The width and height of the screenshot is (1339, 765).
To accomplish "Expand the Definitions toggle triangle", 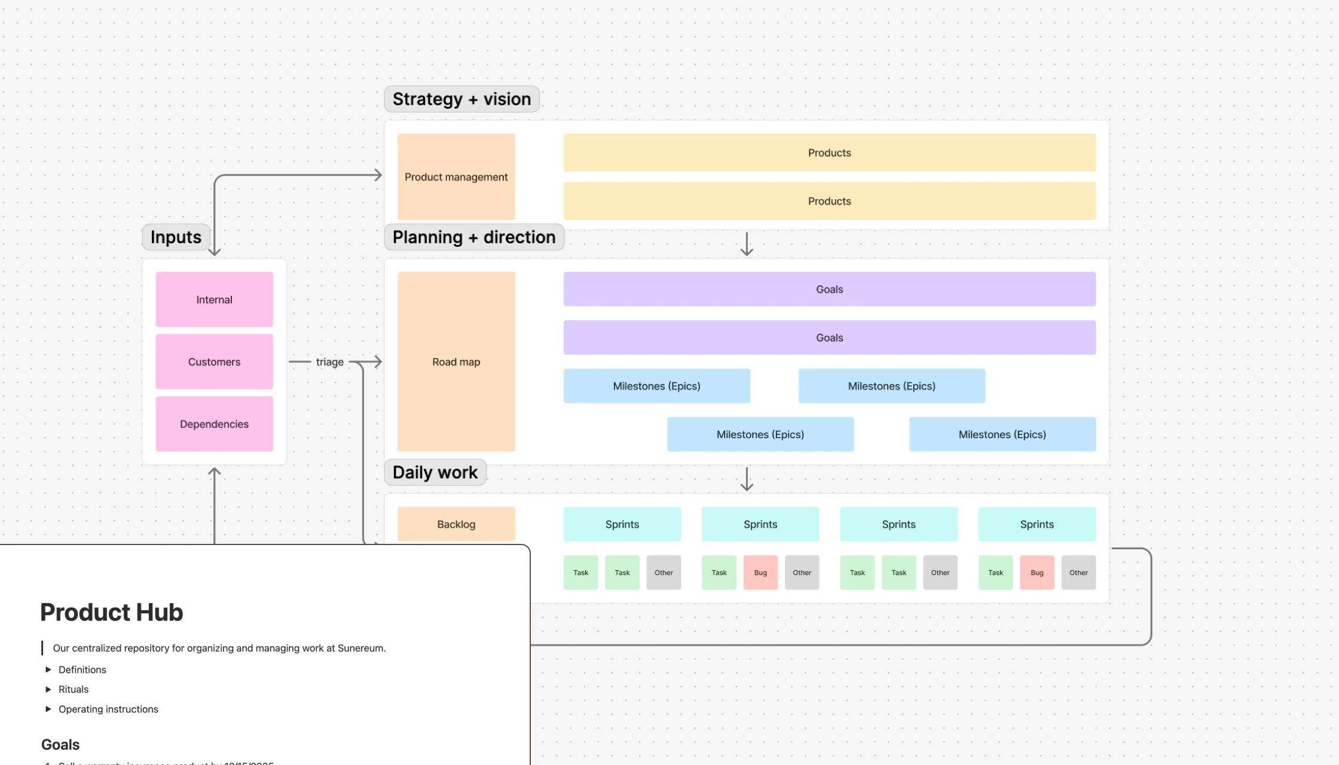I will [x=48, y=669].
